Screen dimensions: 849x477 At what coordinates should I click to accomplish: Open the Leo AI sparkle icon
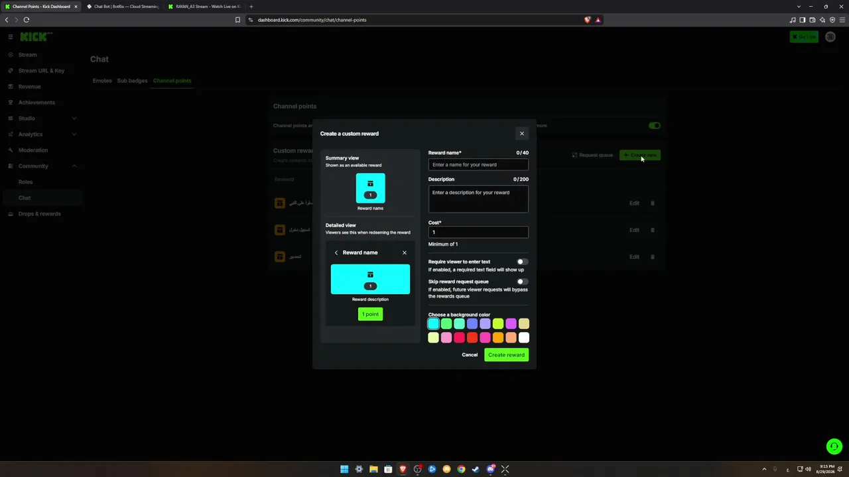pos(822,20)
